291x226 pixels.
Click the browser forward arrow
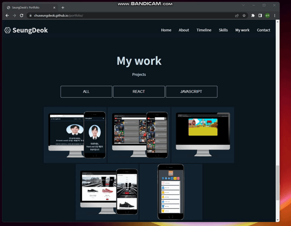click(x=14, y=16)
